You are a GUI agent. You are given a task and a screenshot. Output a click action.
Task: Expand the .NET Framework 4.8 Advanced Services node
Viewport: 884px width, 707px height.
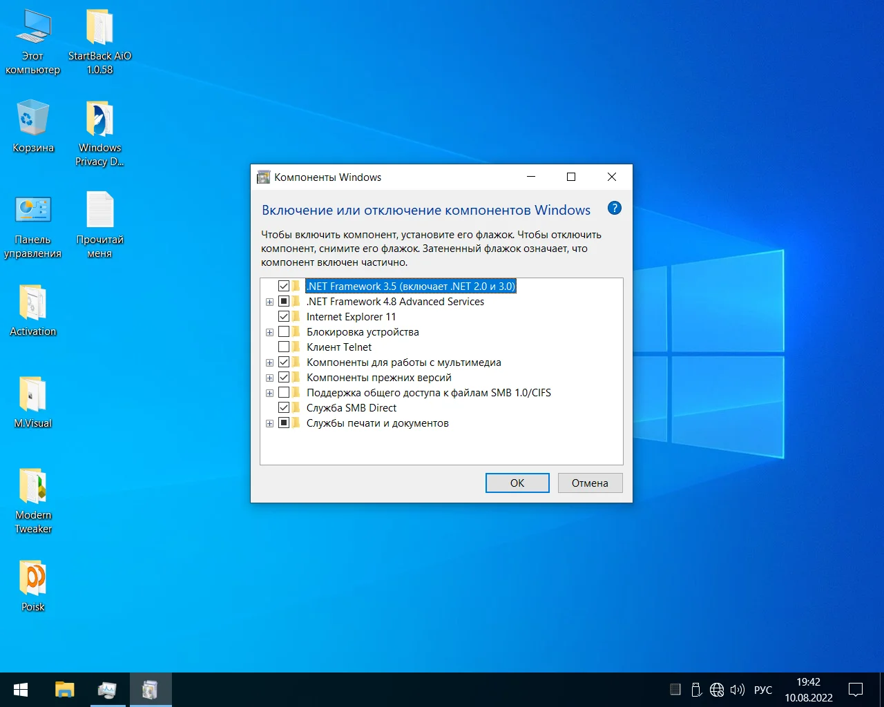pos(269,302)
